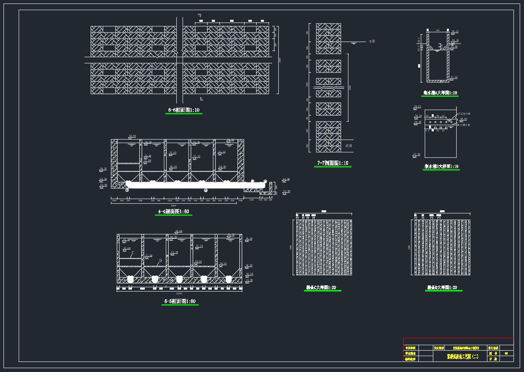524x372 pixels.
Task: Click the 栅条C大样图1:20 caption
Action: 321,288
